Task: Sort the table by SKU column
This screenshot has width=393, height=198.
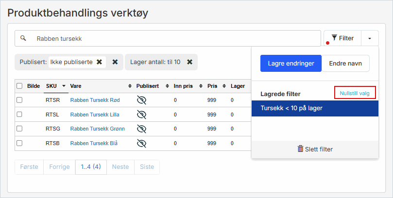Action: point(54,86)
